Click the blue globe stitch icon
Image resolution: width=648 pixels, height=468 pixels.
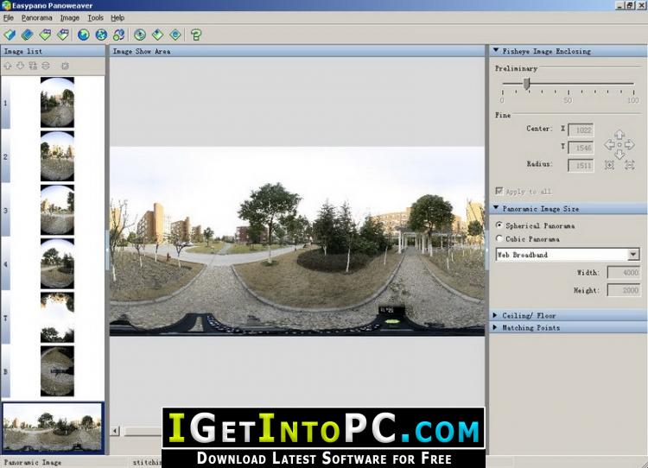click(x=84, y=35)
